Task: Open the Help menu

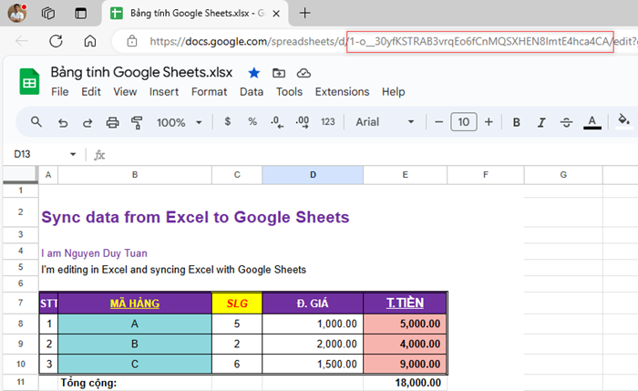Action: 393,92
